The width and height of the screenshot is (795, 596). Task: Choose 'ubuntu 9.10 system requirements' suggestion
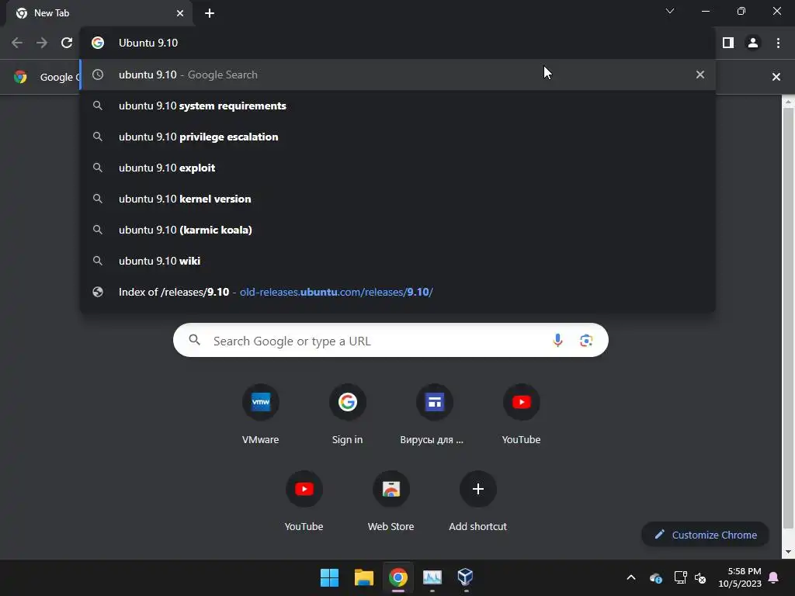(397, 106)
